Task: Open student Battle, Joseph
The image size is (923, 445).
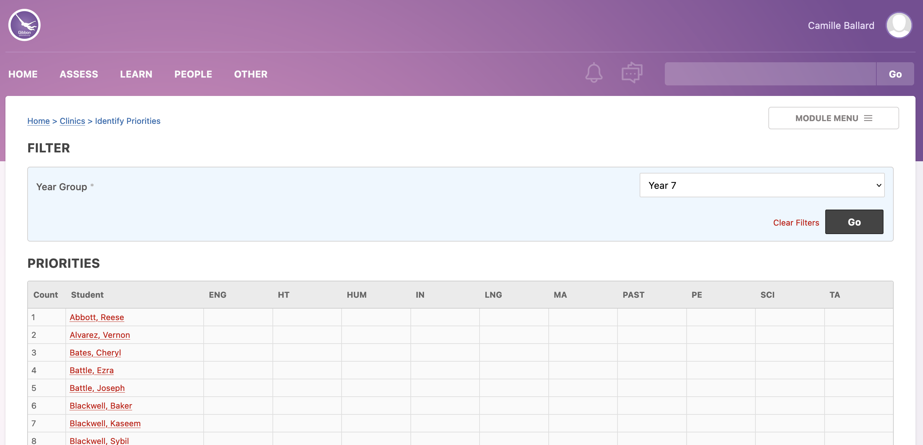Action: (97, 388)
